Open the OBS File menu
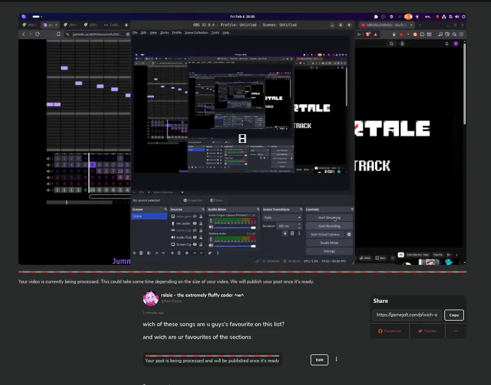Image resolution: width=491 pixels, height=385 pixels. (x=135, y=32)
